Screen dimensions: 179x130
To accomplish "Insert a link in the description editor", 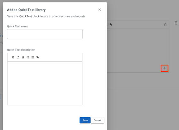I will [x=37, y=57].
